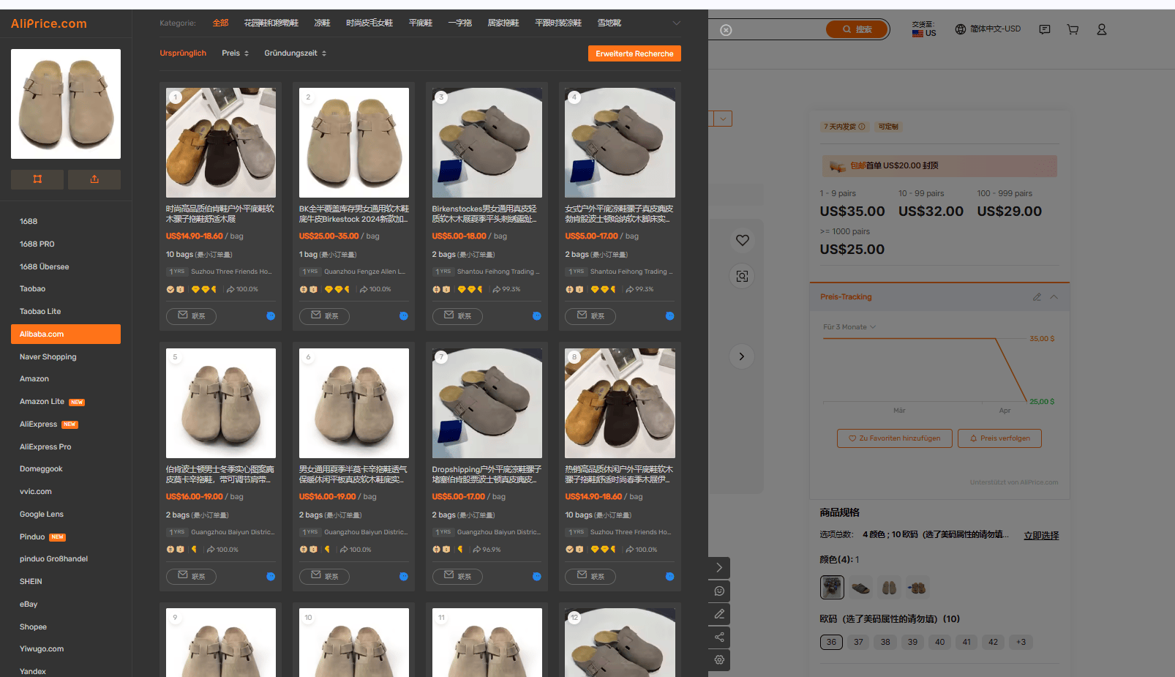The image size is (1175, 677).
Task: Click the heart favorite icon beside product
Action: point(743,240)
